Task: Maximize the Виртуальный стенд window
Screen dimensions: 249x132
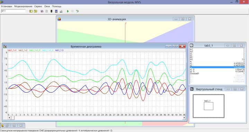Action: [235, 89]
